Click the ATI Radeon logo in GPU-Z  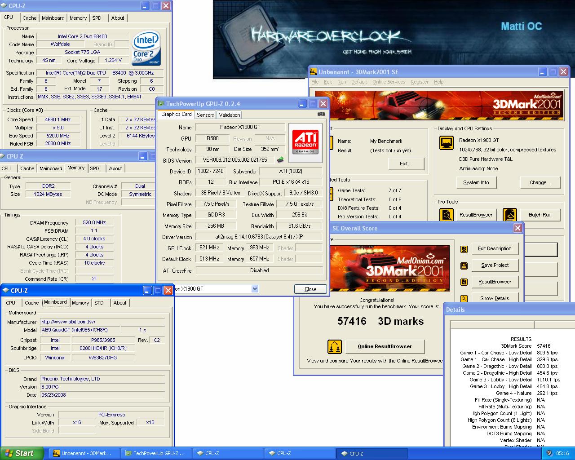pyautogui.click(x=305, y=143)
